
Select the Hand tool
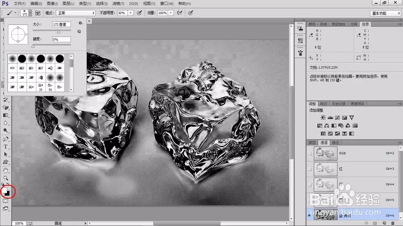pyautogui.click(x=5, y=171)
